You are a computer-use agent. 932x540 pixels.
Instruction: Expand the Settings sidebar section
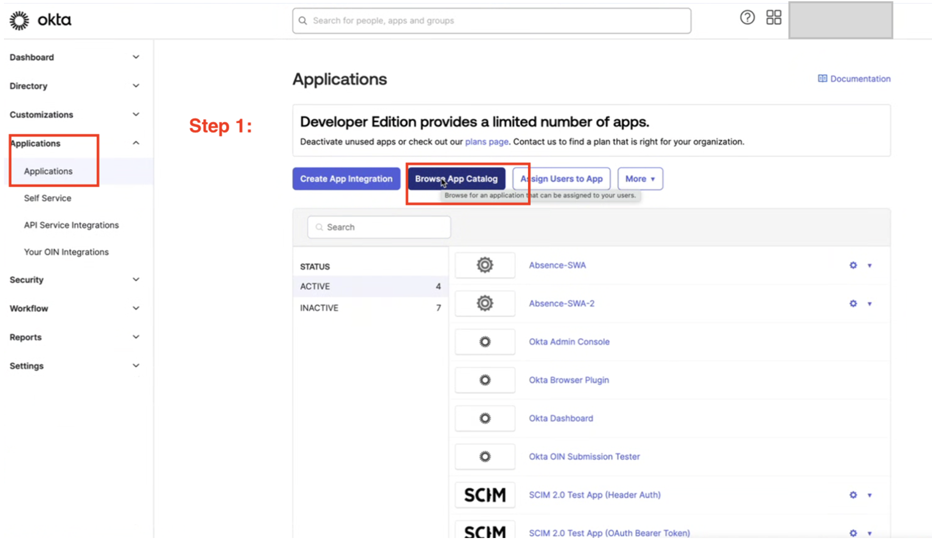136,365
